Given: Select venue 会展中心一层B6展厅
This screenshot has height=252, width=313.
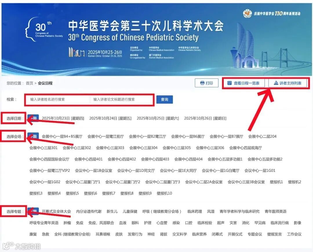Looking at the screenshot, I should click(188, 136).
